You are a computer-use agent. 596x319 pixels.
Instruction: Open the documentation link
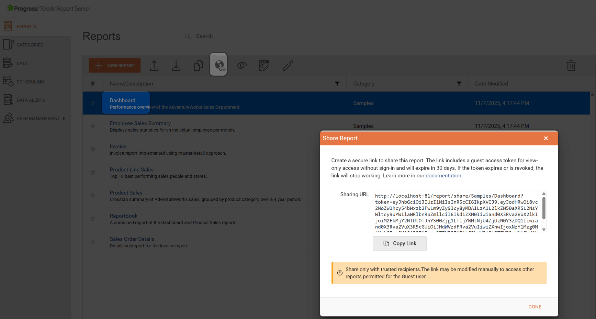443,175
